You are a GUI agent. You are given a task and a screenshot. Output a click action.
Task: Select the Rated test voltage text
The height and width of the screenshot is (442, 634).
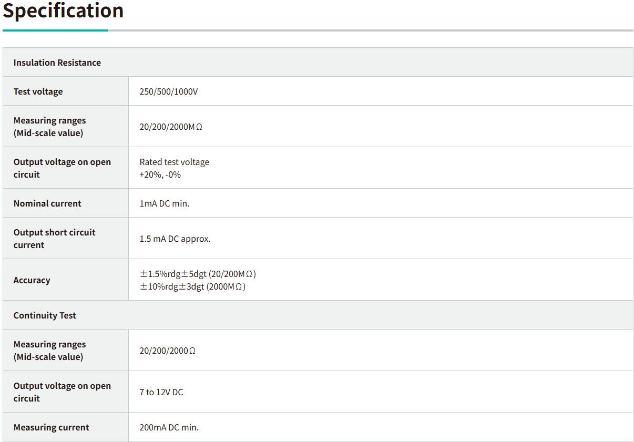click(x=174, y=162)
